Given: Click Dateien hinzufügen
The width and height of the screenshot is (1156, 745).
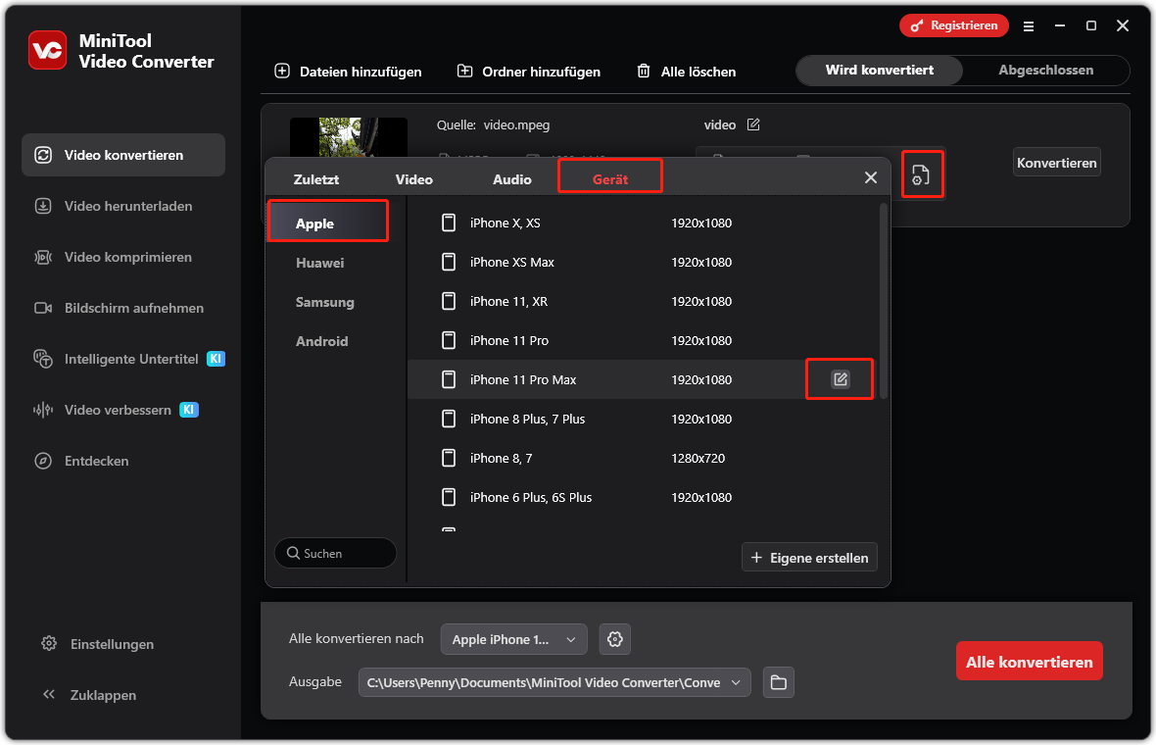Looking at the screenshot, I should pyautogui.click(x=348, y=72).
